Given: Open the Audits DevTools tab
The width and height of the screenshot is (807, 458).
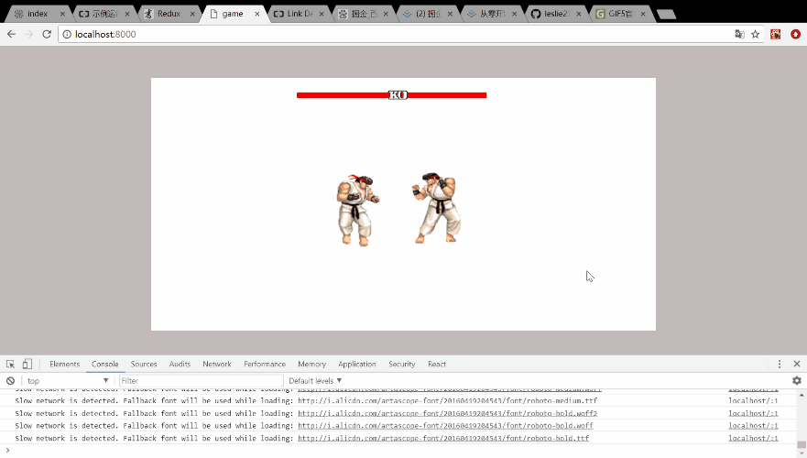Looking at the screenshot, I should (180, 364).
